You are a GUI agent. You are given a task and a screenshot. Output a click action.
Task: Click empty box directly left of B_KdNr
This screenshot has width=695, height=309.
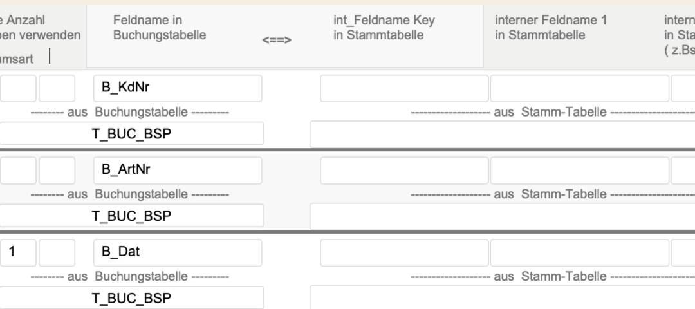pos(57,89)
